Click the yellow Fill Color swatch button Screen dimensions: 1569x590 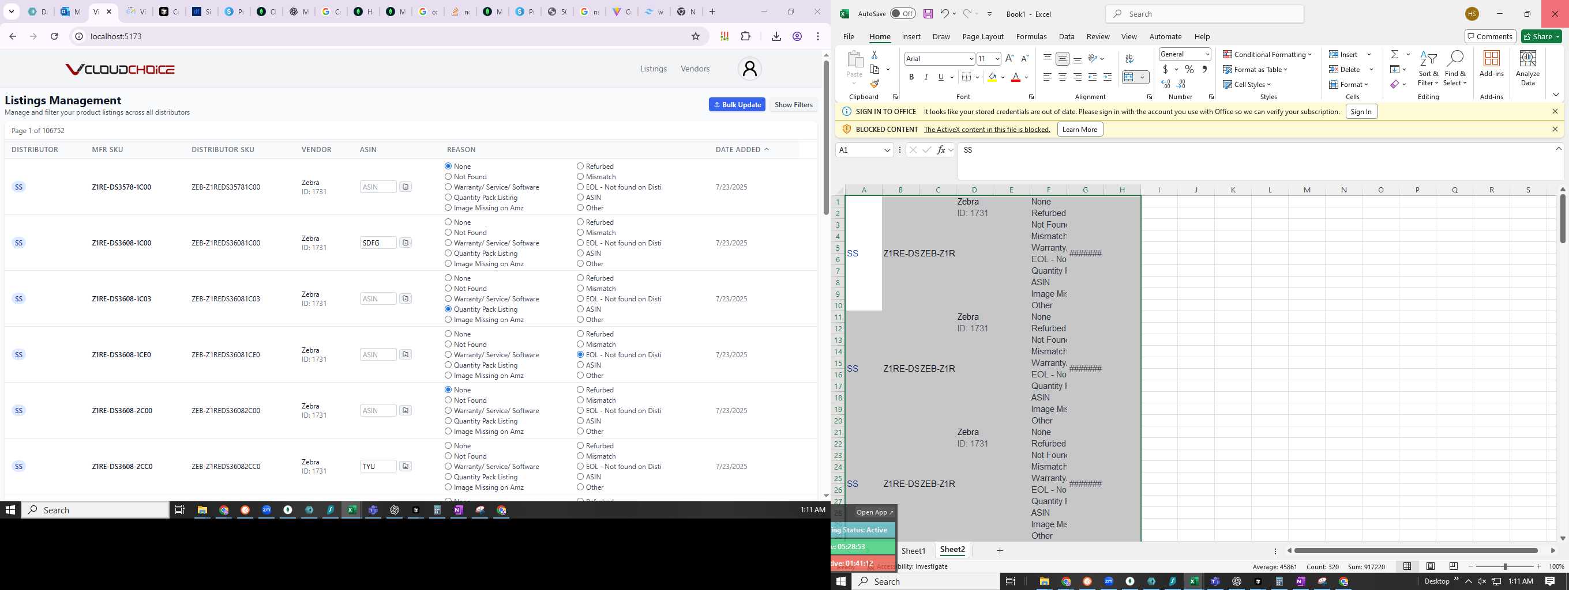click(x=992, y=77)
